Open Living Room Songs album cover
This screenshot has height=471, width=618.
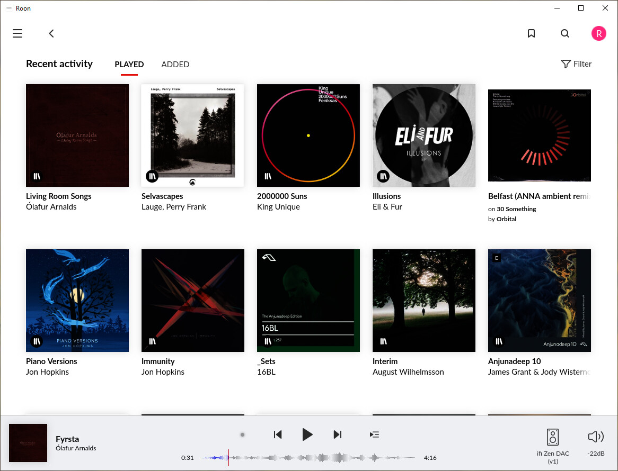click(x=77, y=135)
